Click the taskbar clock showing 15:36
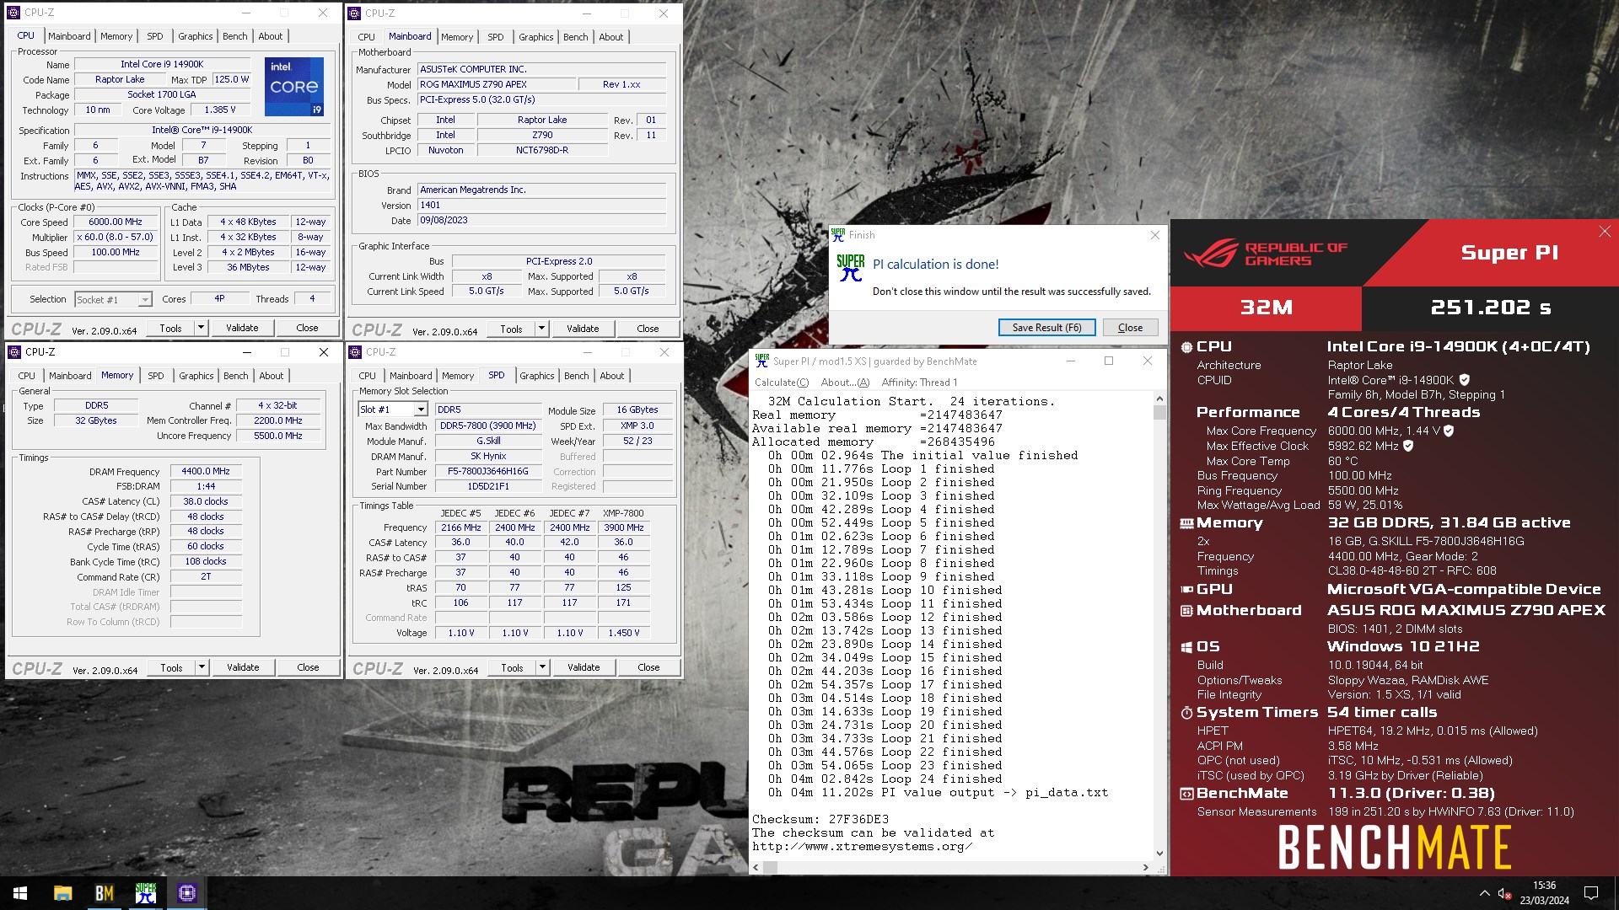The height and width of the screenshot is (910, 1619). 1544,893
